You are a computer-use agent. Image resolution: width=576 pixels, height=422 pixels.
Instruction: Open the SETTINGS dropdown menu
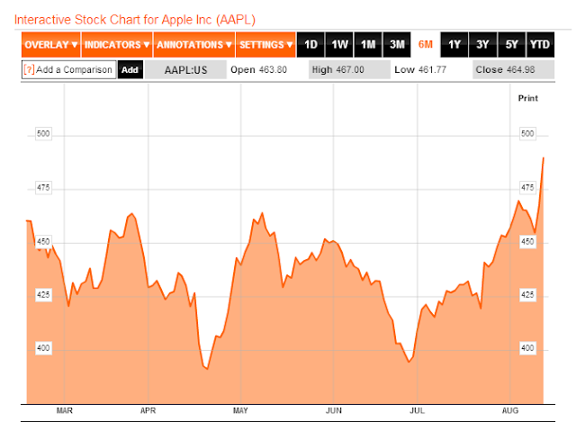(x=265, y=45)
